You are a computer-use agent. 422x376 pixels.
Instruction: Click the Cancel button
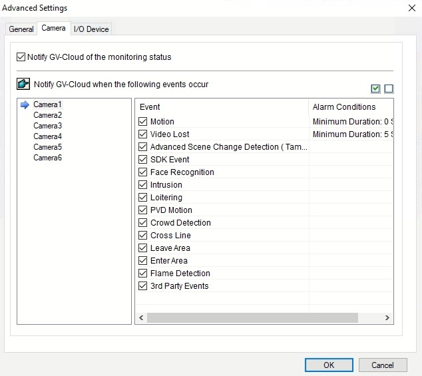(383, 365)
